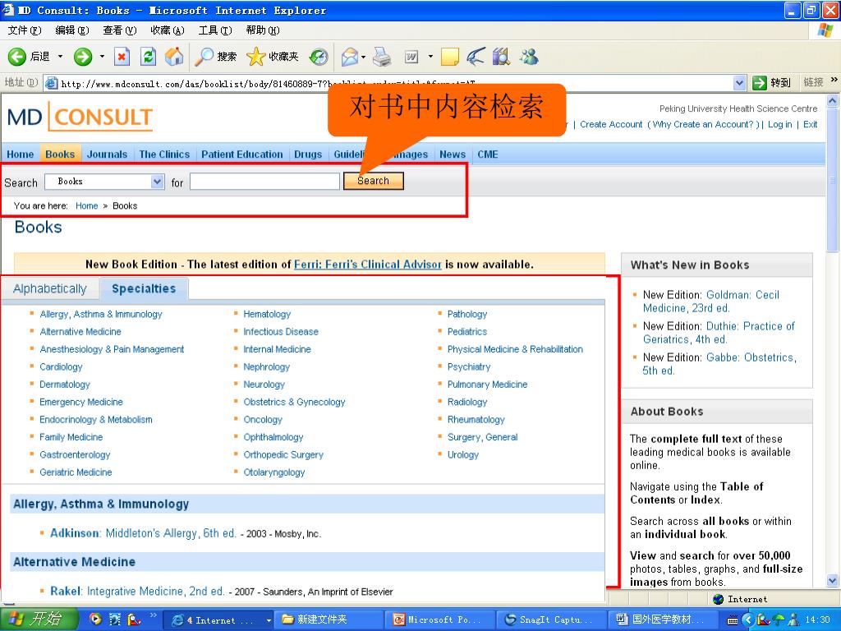Open the Obstetrics & Gynecology link
This screenshot has height=631, width=841.
pyautogui.click(x=295, y=402)
